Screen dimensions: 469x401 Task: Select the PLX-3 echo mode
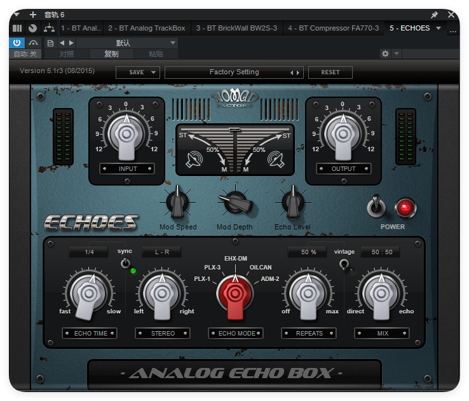coord(212,267)
